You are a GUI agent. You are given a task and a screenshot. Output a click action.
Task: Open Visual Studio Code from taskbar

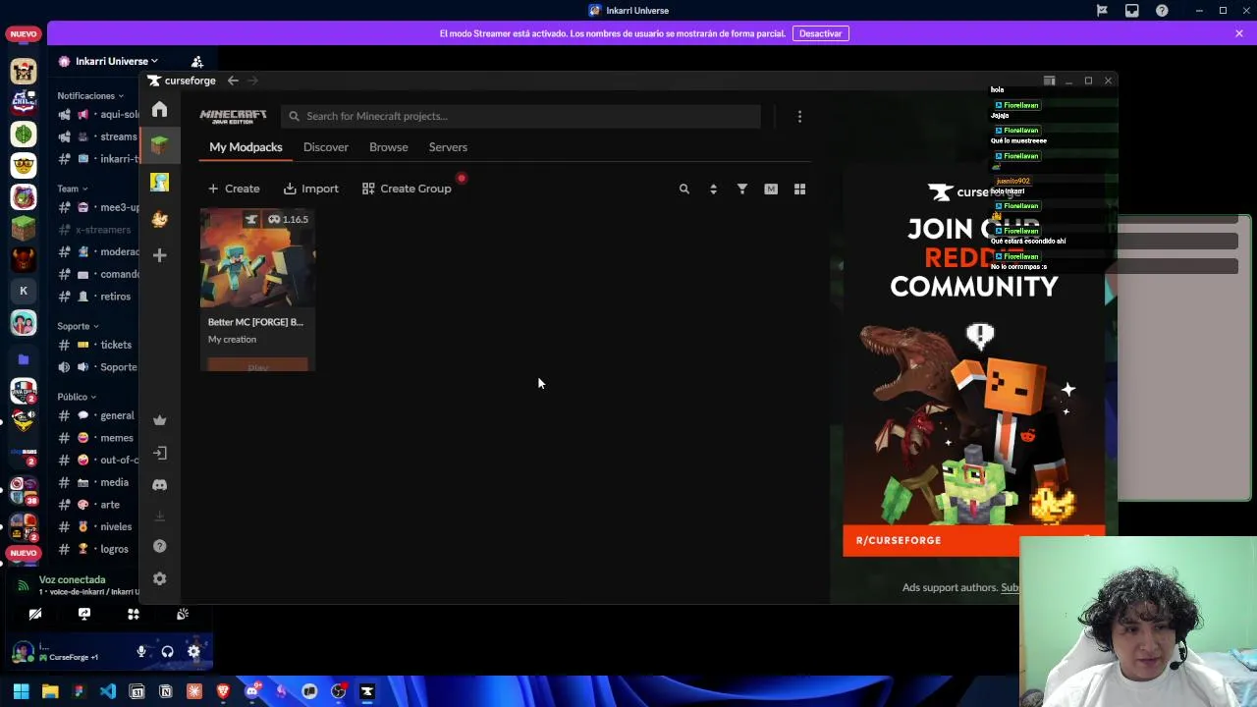[x=108, y=691]
